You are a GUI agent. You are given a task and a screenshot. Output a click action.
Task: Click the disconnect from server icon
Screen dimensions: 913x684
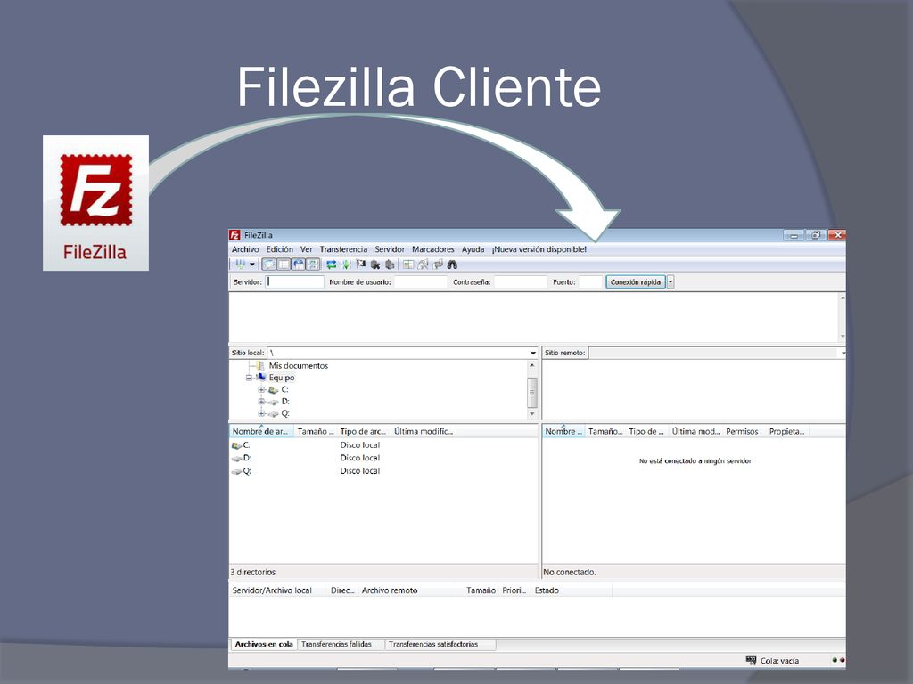click(375, 265)
